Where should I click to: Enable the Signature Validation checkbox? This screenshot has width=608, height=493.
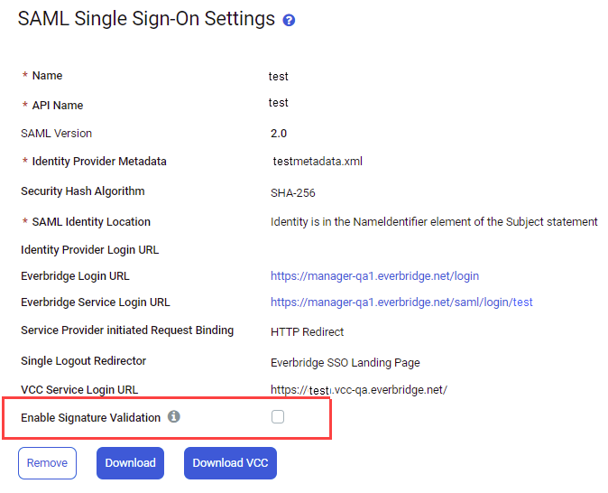278,417
